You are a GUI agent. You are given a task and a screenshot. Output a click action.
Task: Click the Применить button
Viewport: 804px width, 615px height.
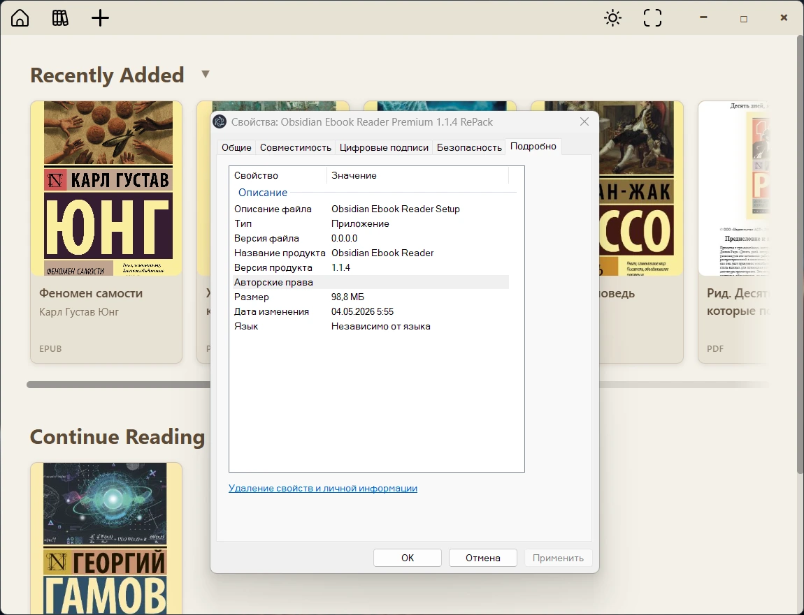(558, 558)
